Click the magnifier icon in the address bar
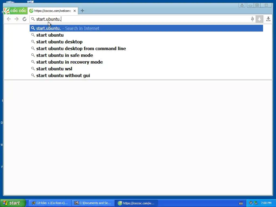Image resolution: width=276 pixels, height=207 pixels. point(33,19)
